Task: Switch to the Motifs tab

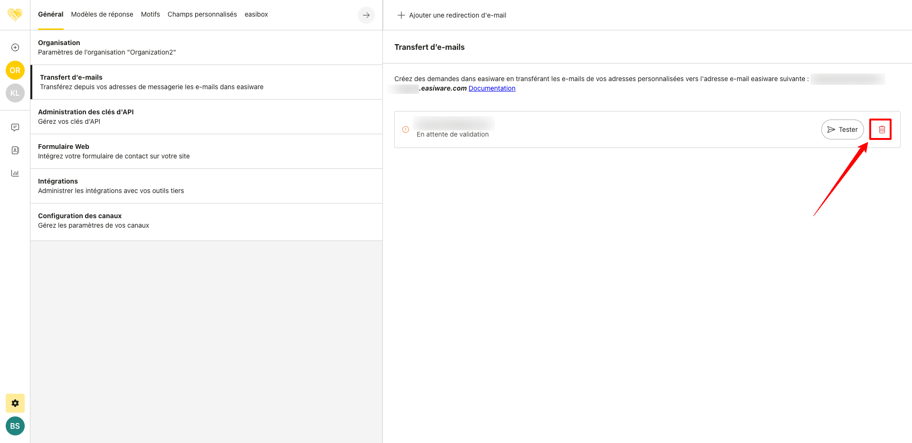Action: pos(150,14)
